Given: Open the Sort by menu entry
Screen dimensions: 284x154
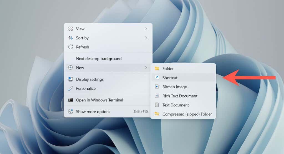Looking at the screenshot, I should pos(108,38).
